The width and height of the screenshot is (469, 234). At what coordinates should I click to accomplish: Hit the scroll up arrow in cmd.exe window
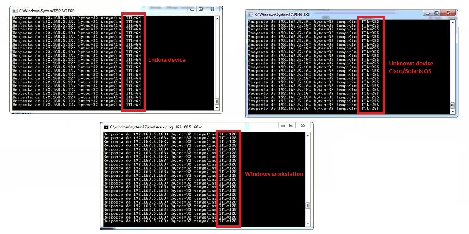coord(307,135)
